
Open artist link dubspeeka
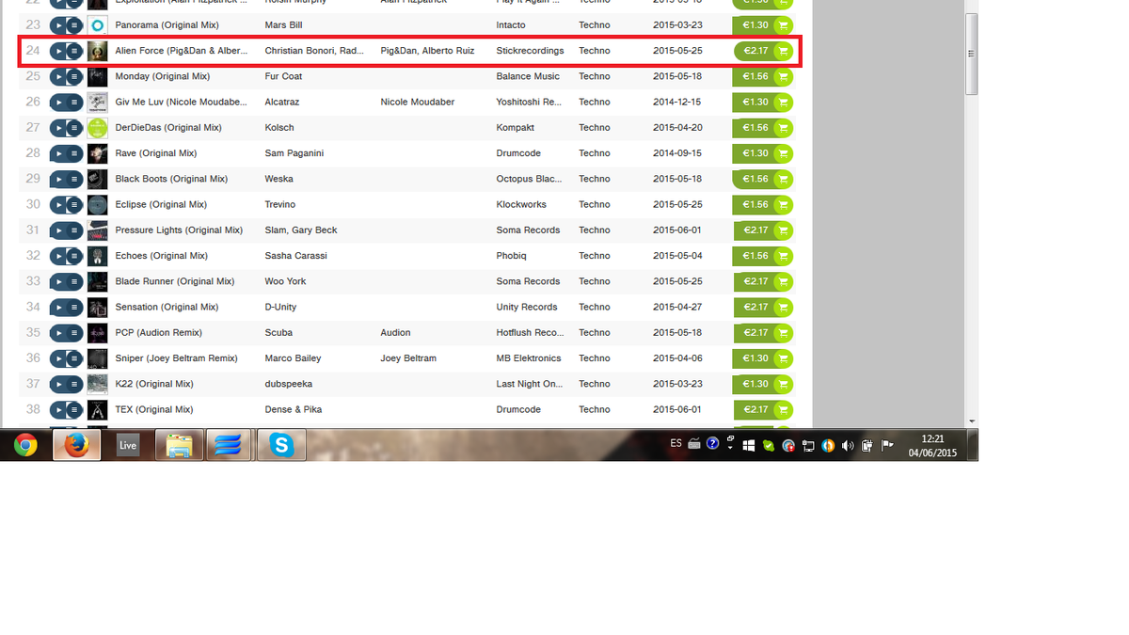tap(289, 384)
